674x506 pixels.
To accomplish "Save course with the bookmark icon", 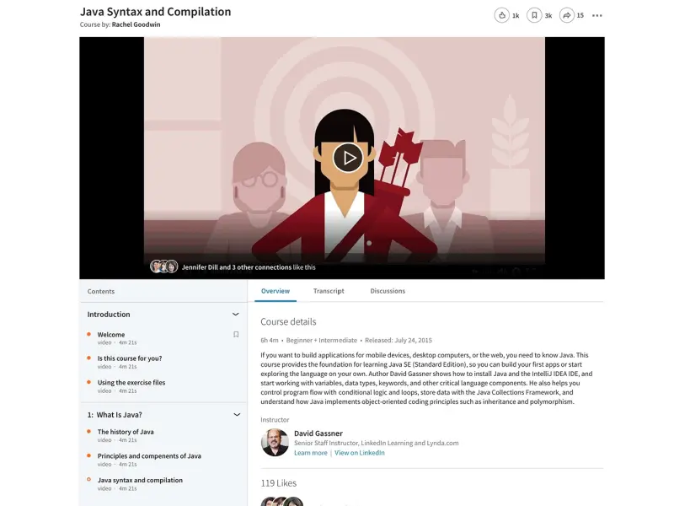I will pos(534,15).
